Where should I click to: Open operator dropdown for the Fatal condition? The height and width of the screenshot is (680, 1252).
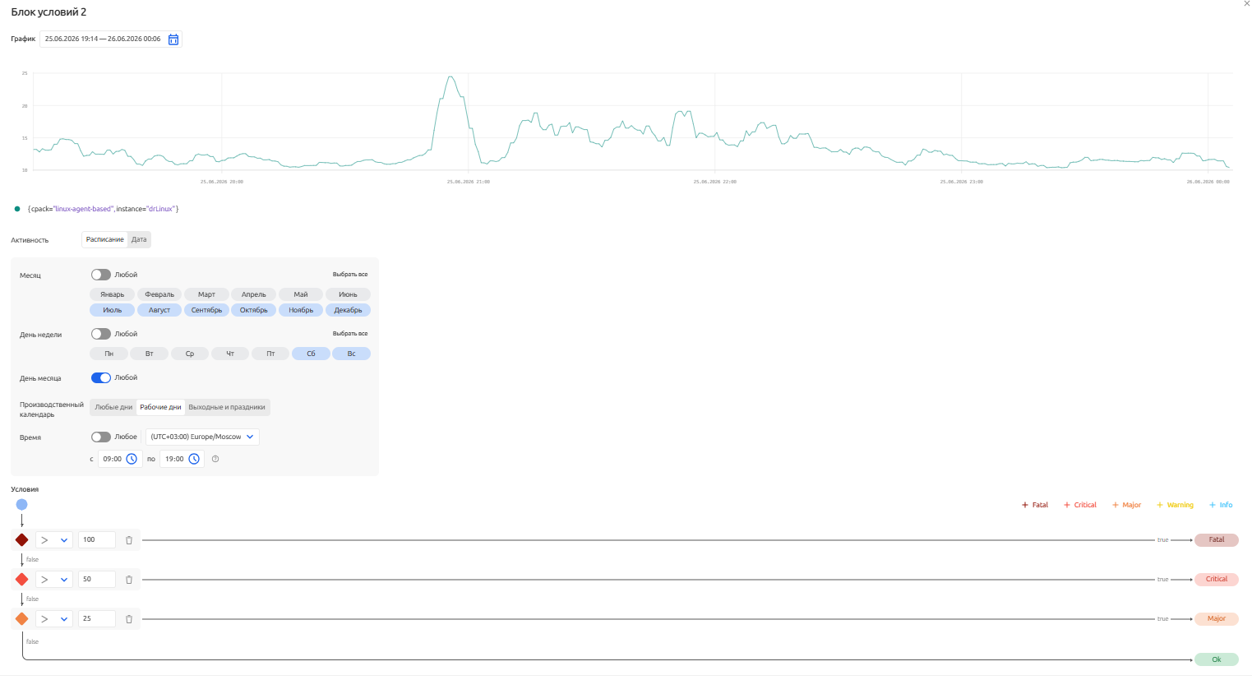point(54,540)
